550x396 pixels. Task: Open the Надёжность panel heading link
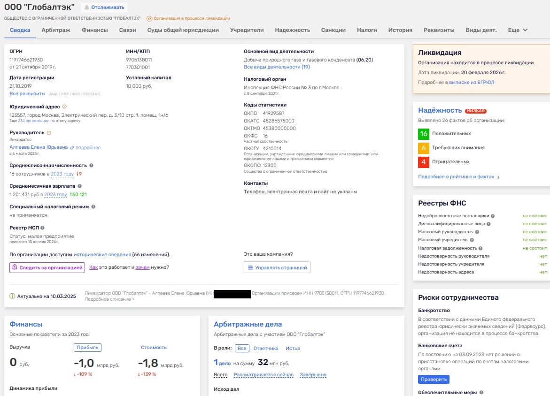click(440, 110)
